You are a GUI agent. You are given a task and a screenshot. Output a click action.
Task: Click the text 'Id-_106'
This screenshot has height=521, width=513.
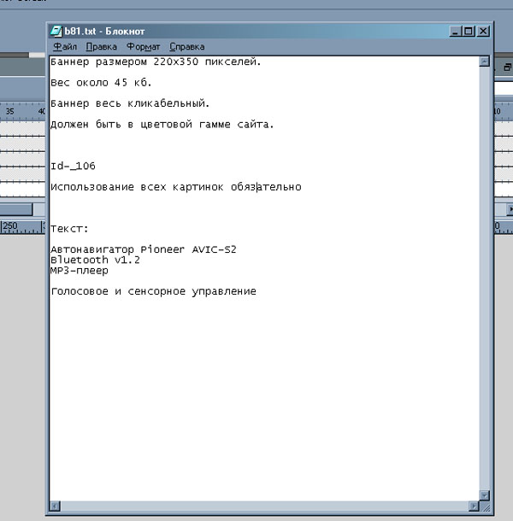pos(73,167)
